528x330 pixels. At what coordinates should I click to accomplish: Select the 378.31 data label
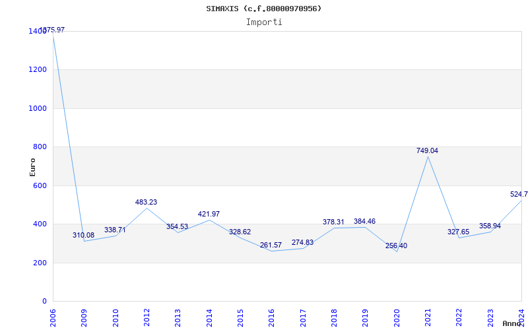(x=333, y=222)
